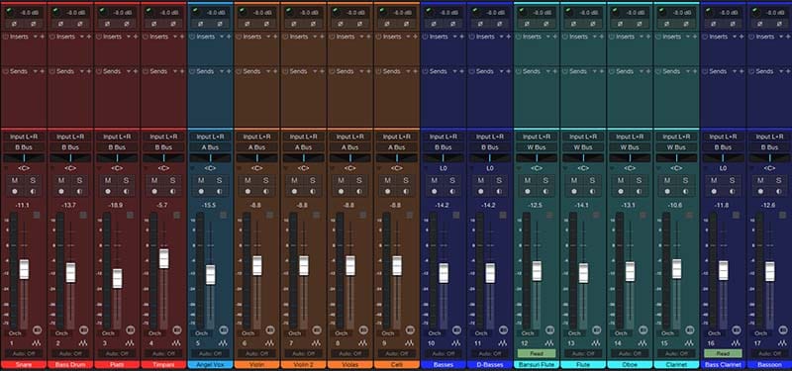Open the Input L+R selector on Bass Clarinet

tap(723, 137)
